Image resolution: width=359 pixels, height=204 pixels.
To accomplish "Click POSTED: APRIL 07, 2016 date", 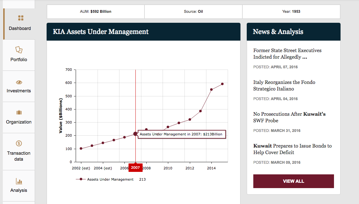I will coord(276,67).
